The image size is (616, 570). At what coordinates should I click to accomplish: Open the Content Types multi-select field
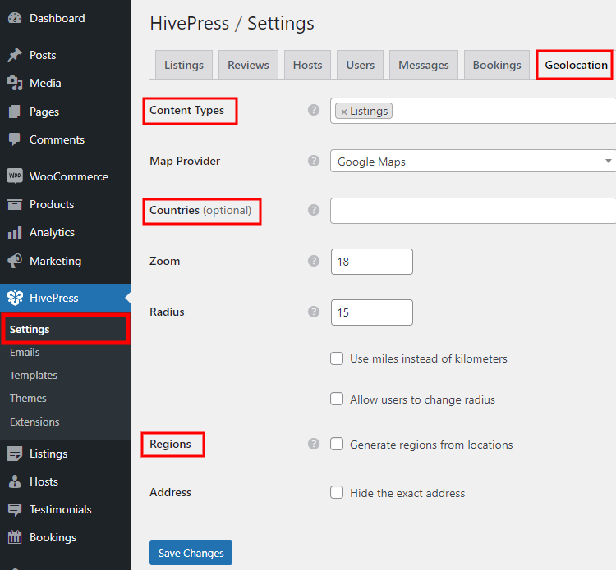(473, 111)
